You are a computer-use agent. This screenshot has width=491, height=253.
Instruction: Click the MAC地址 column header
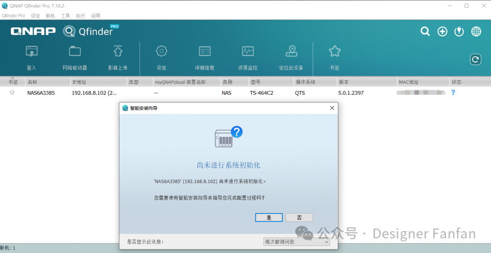(423, 82)
